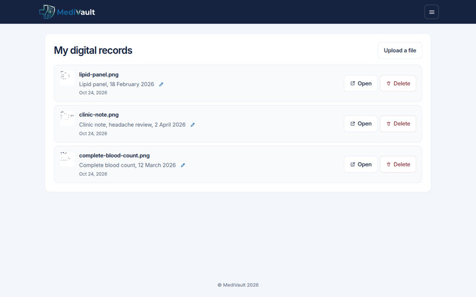Click text "Complete blood count, 12 March 2026"
This screenshot has height=297, width=476.
[x=128, y=165]
